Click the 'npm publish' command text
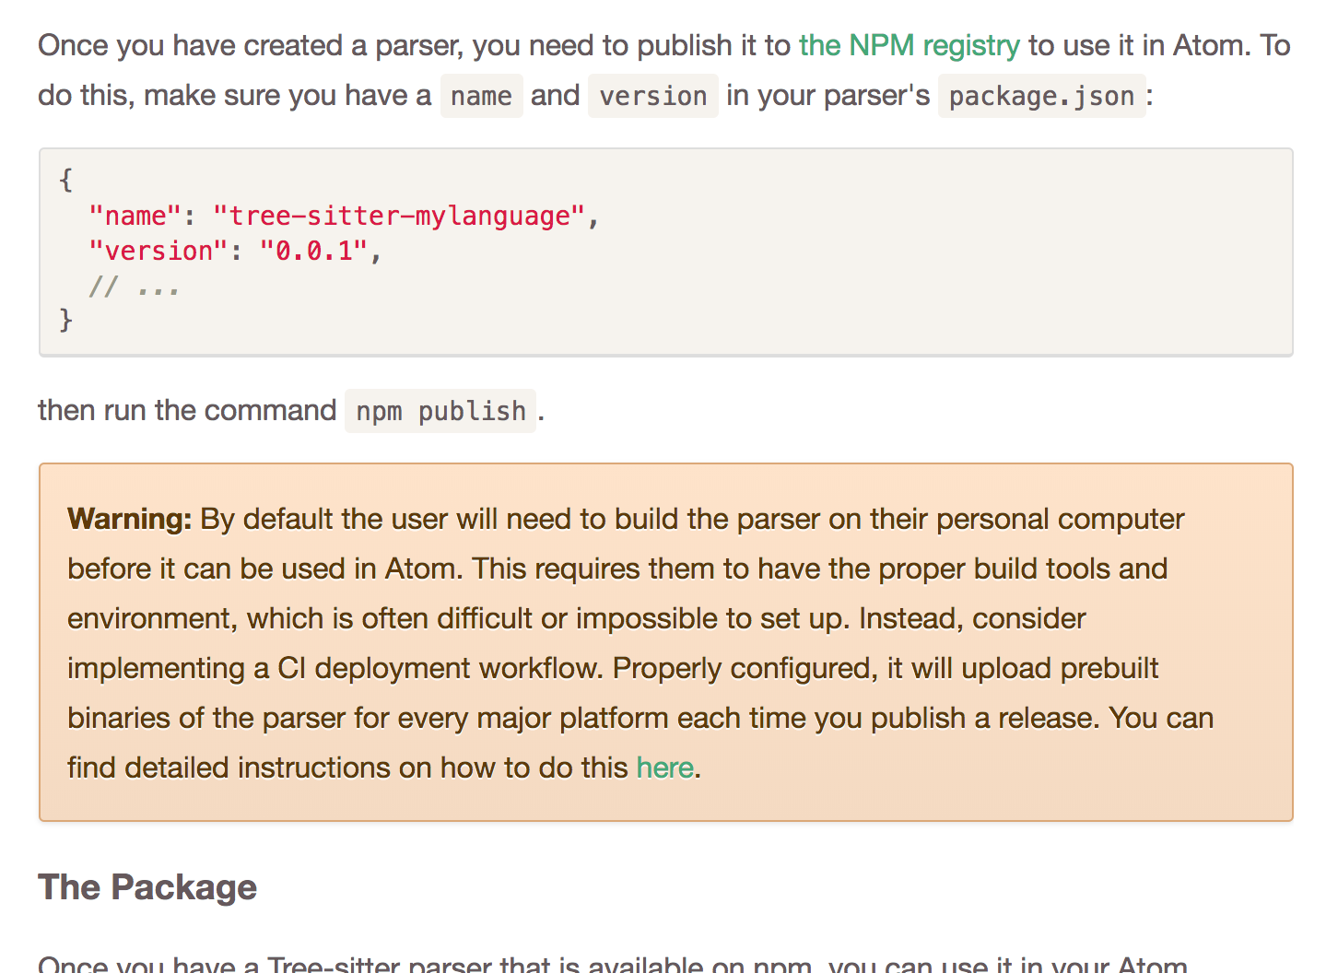 pyautogui.click(x=440, y=411)
